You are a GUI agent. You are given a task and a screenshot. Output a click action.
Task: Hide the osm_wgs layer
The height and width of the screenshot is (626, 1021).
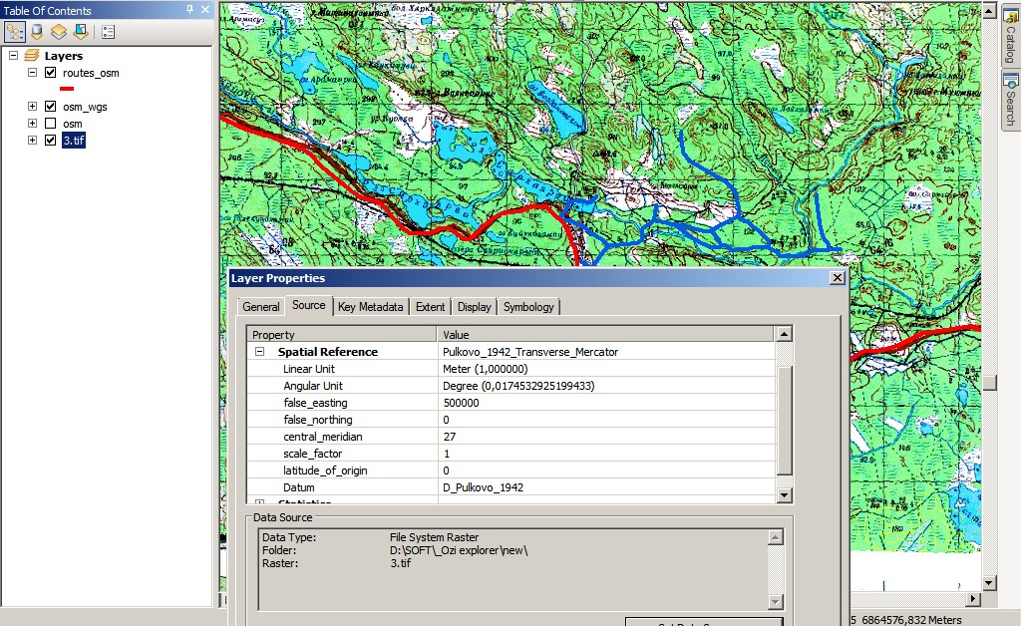[50, 107]
